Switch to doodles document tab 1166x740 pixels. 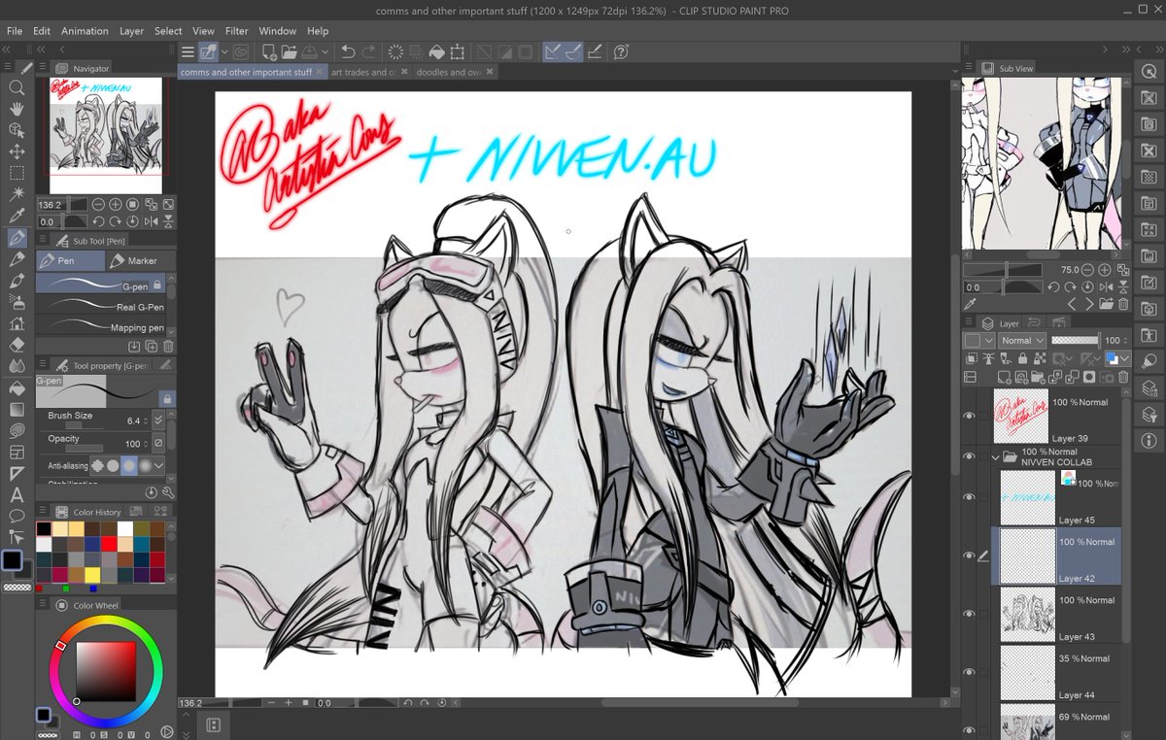click(450, 72)
